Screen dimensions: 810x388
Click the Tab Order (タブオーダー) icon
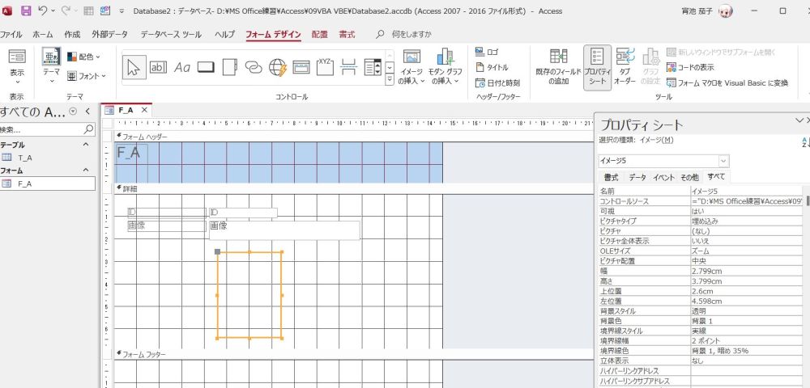click(625, 66)
